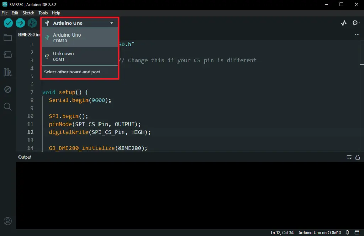Open notifications bell in status bar
The width and height of the screenshot is (364, 236).
coord(348,232)
